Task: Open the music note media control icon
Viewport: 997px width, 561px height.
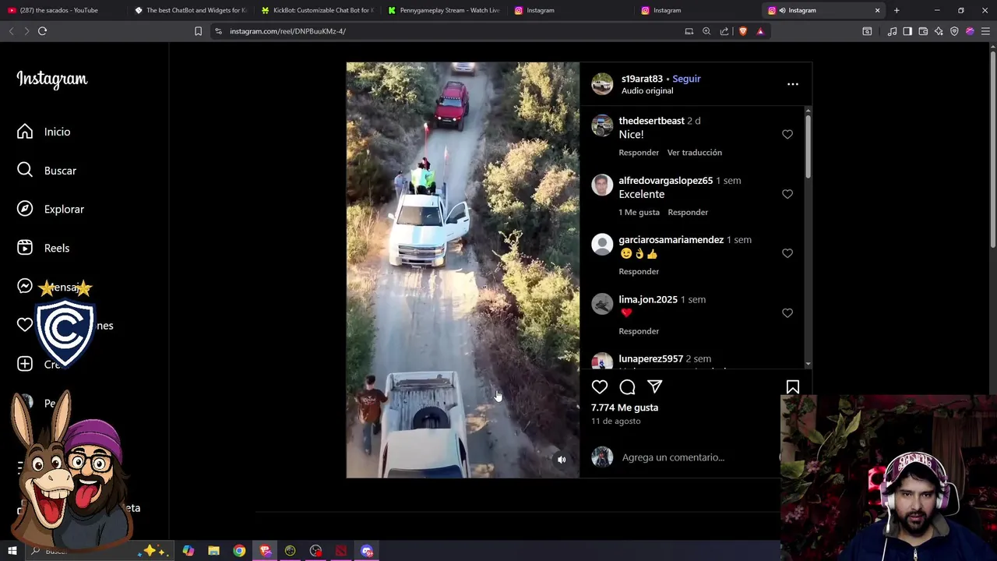Action: [x=892, y=31]
